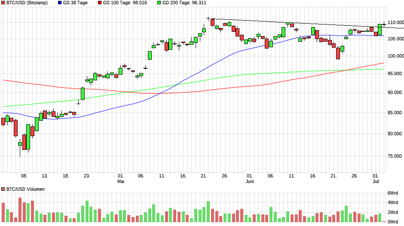Click the 'Mai' month label
Screen dimensions: 404x226
(x=121, y=181)
